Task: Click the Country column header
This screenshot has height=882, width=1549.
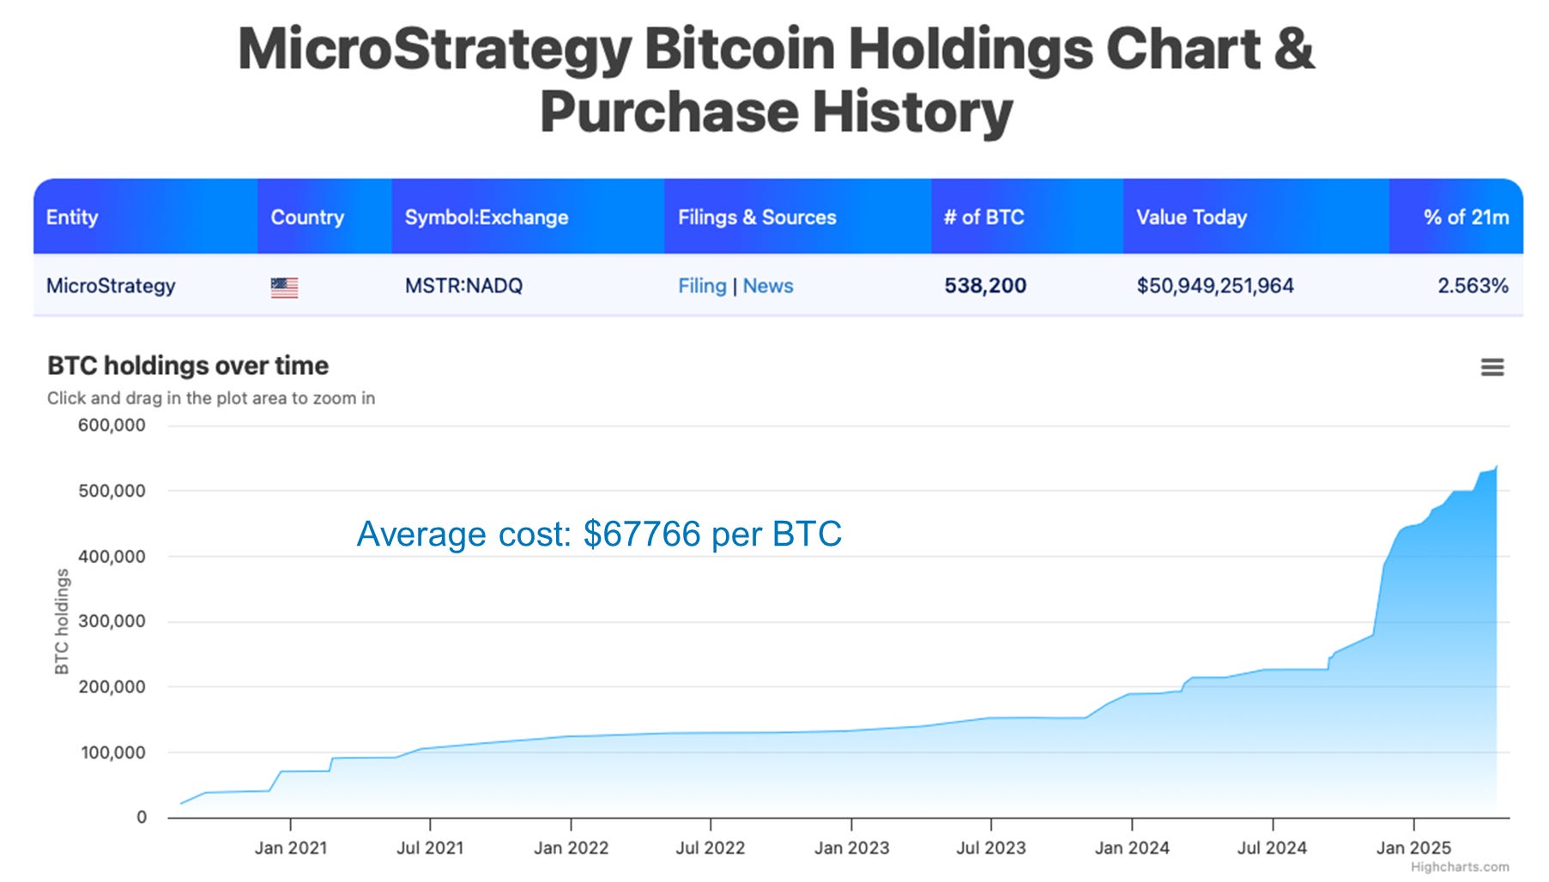Action: [307, 217]
